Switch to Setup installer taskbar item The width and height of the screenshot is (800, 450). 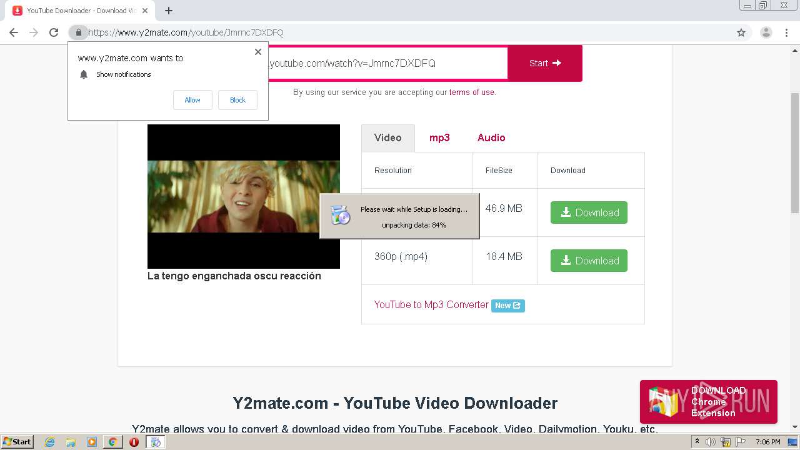tap(156, 442)
